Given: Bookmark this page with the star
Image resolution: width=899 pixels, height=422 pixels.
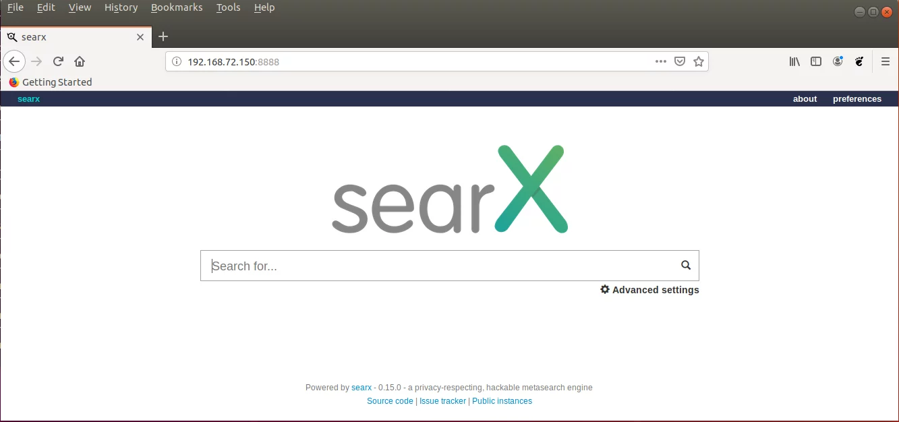Looking at the screenshot, I should pyautogui.click(x=699, y=61).
